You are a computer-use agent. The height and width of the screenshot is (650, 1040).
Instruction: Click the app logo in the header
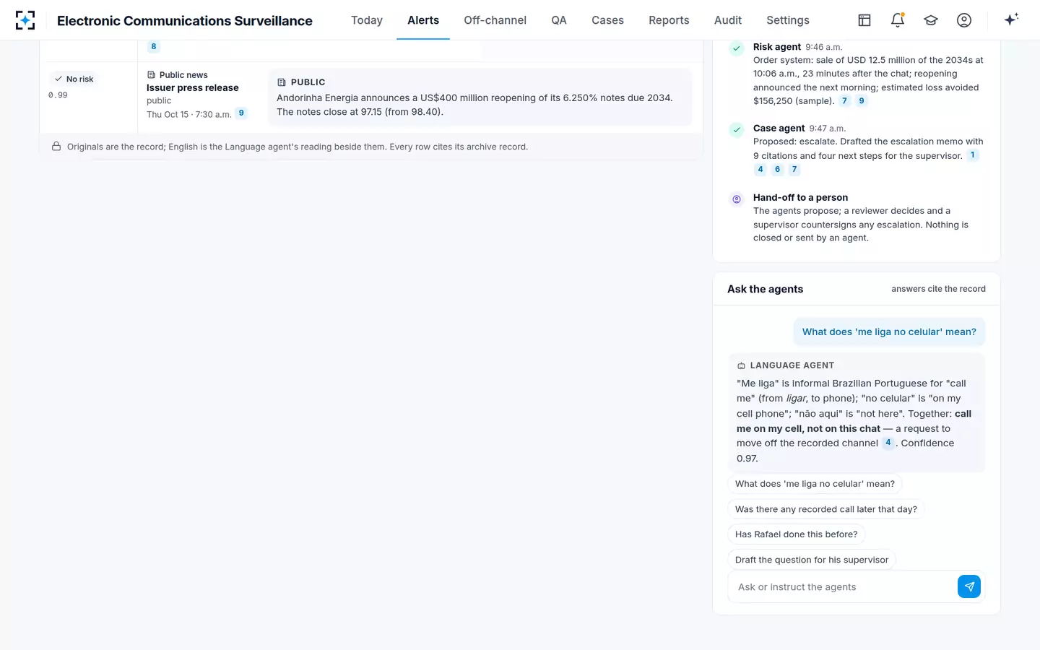click(25, 20)
